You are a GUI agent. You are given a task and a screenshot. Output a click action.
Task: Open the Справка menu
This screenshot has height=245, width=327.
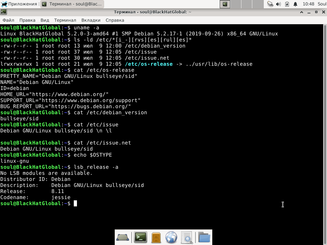(115, 20)
